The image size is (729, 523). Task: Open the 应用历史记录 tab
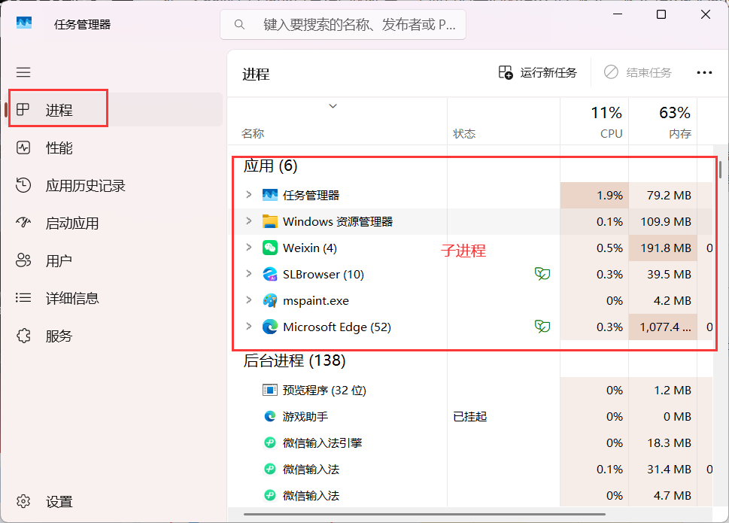click(114, 185)
